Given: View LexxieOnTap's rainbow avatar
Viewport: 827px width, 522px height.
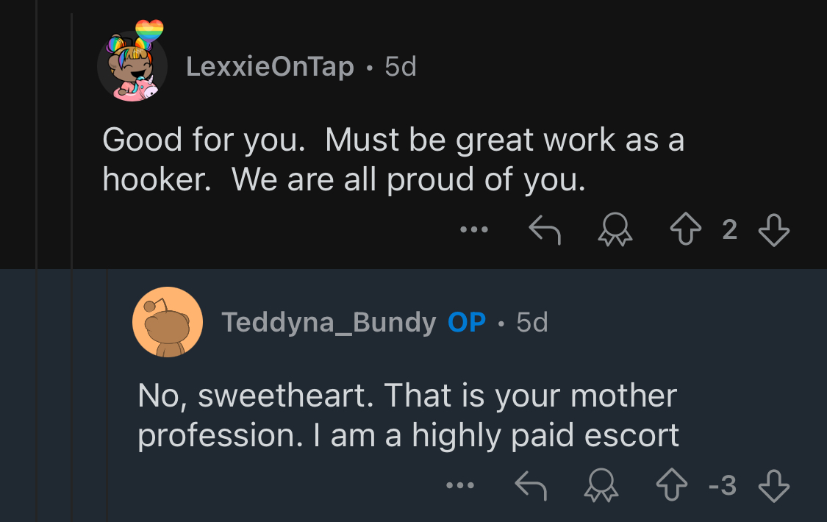Looking at the screenshot, I should pos(133,61).
